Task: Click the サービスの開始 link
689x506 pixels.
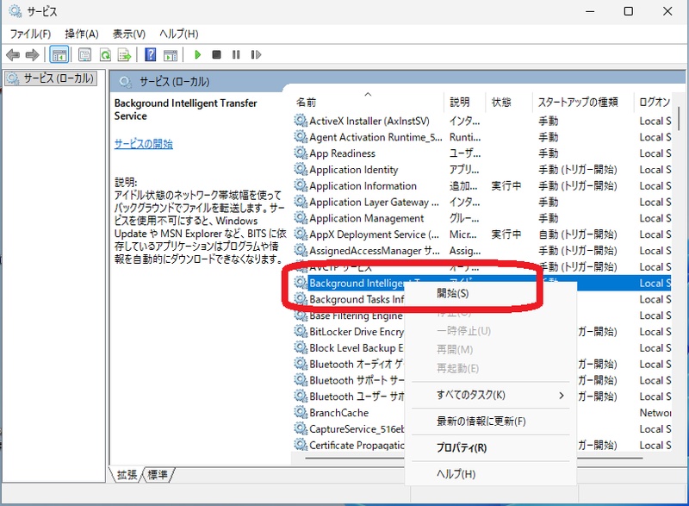Action: click(144, 144)
